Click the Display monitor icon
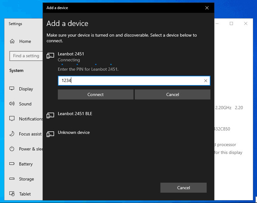Screen dimensions: 257x203 12,89
